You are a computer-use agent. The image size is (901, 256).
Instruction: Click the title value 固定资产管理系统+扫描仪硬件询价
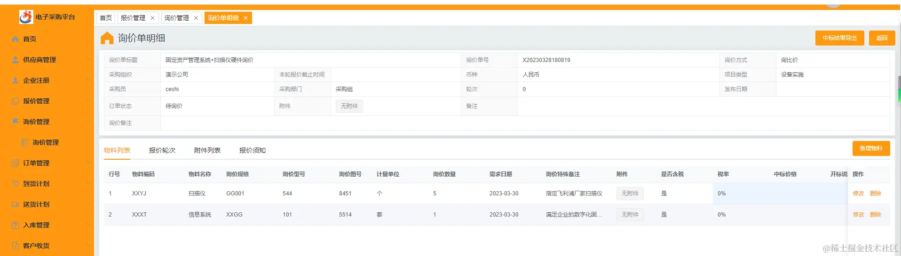click(209, 60)
